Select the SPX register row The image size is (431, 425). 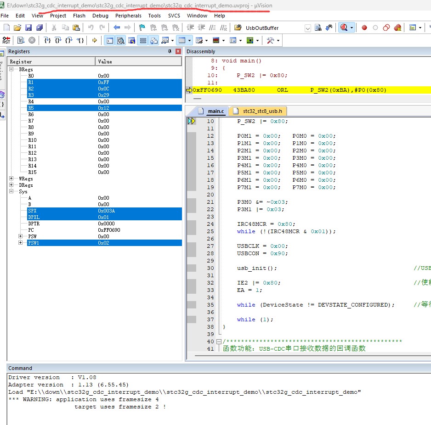(x=104, y=211)
